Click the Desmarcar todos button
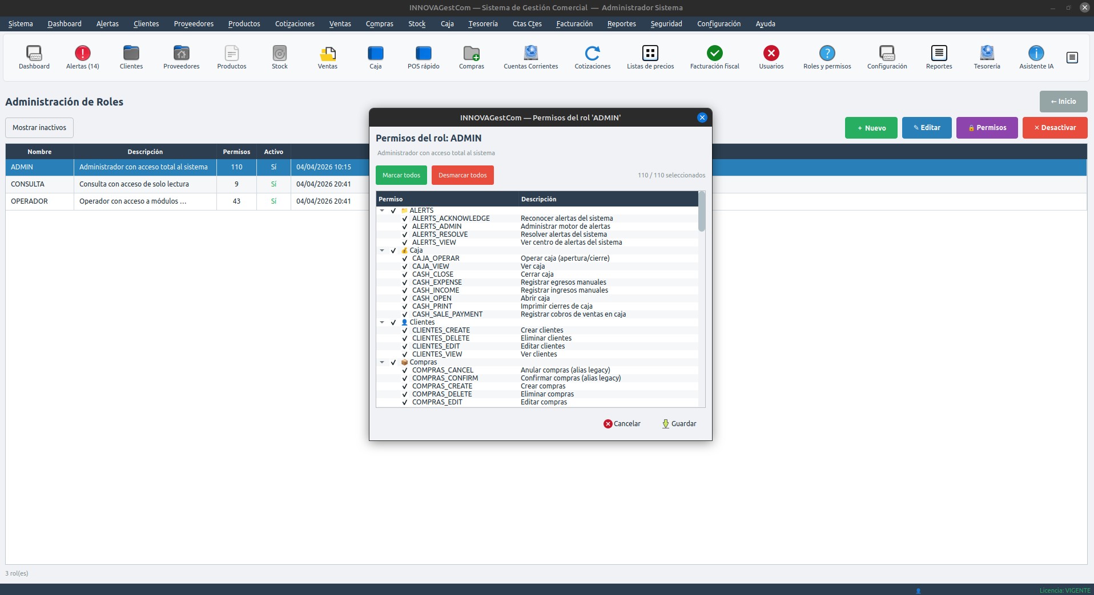The width and height of the screenshot is (1094, 595). pyautogui.click(x=462, y=175)
